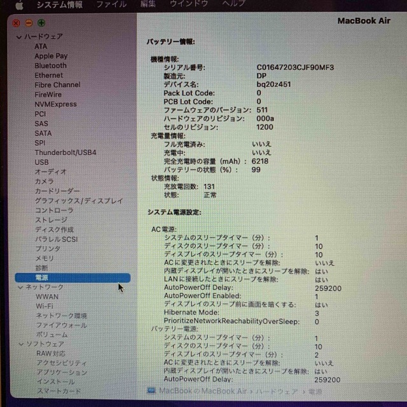Select Ethernet in the sidebar

point(49,75)
